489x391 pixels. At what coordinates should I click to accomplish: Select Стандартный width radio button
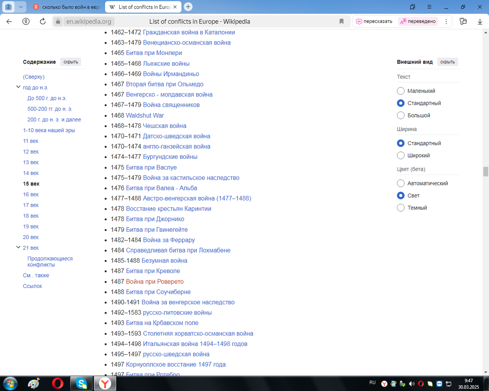[401, 143]
